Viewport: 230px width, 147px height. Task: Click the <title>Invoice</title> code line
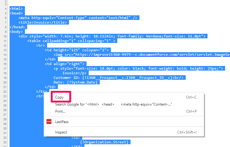pos(42,22)
